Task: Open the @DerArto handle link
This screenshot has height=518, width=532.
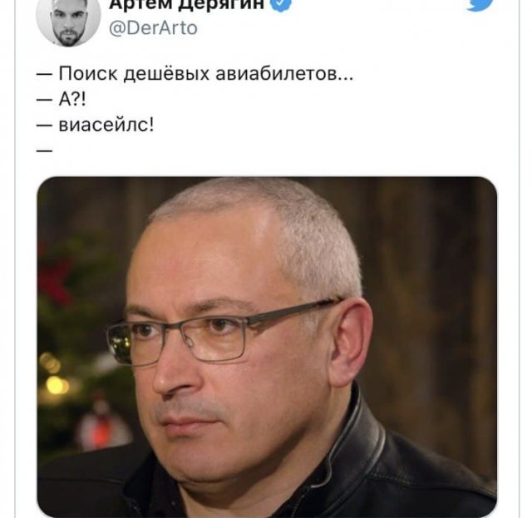Action: [153, 28]
